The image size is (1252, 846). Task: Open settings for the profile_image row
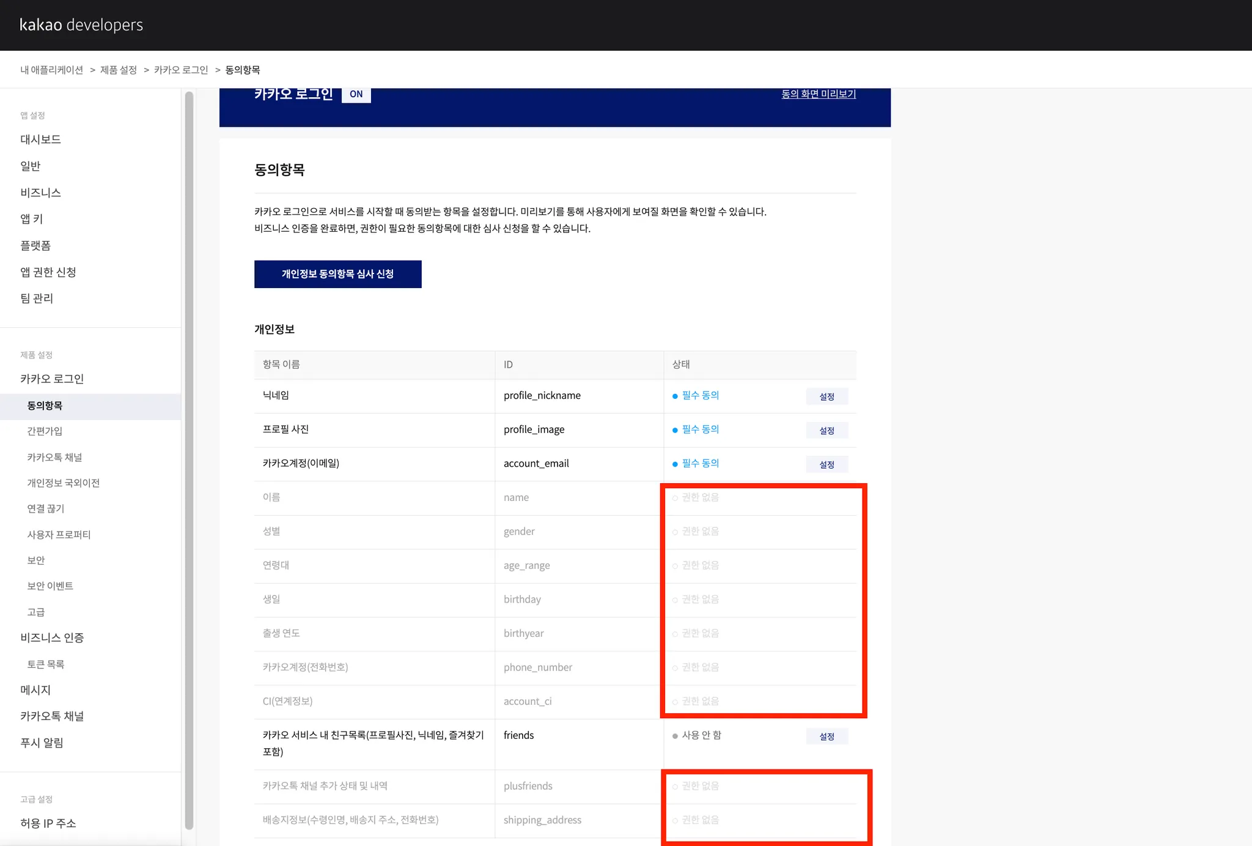827,431
